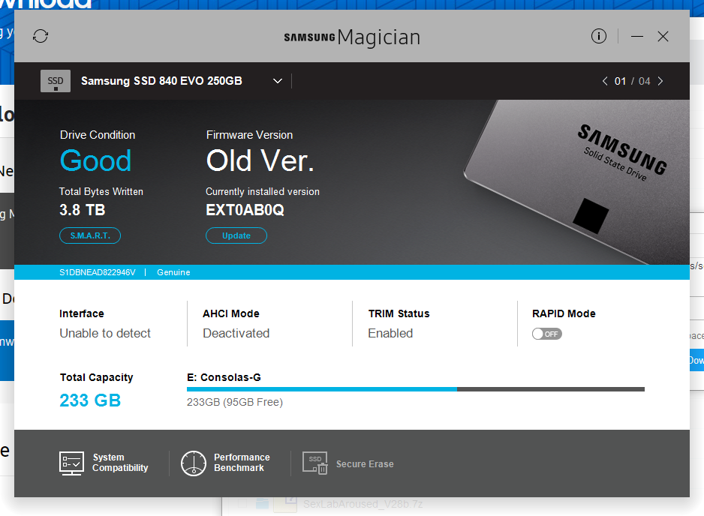Click the Genuine status text
The image size is (704, 516).
[x=173, y=272]
